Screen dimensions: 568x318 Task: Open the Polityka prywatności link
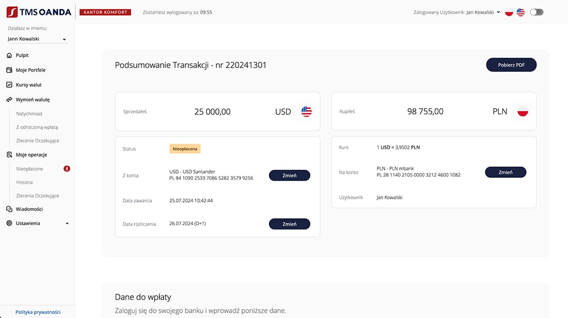(x=38, y=312)
